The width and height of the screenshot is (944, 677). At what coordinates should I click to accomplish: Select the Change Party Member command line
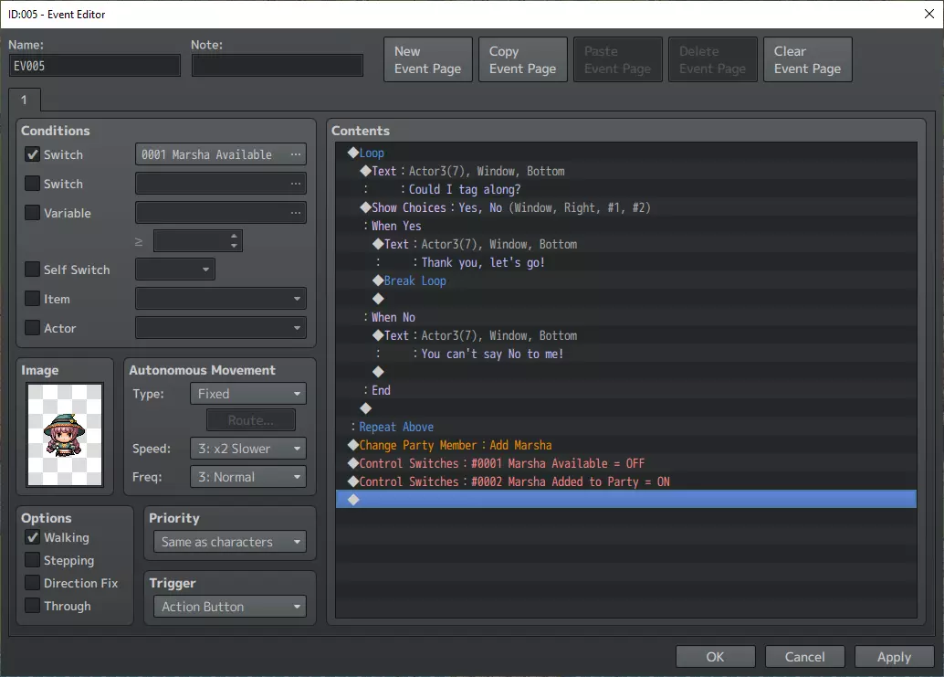click(455, 446)
